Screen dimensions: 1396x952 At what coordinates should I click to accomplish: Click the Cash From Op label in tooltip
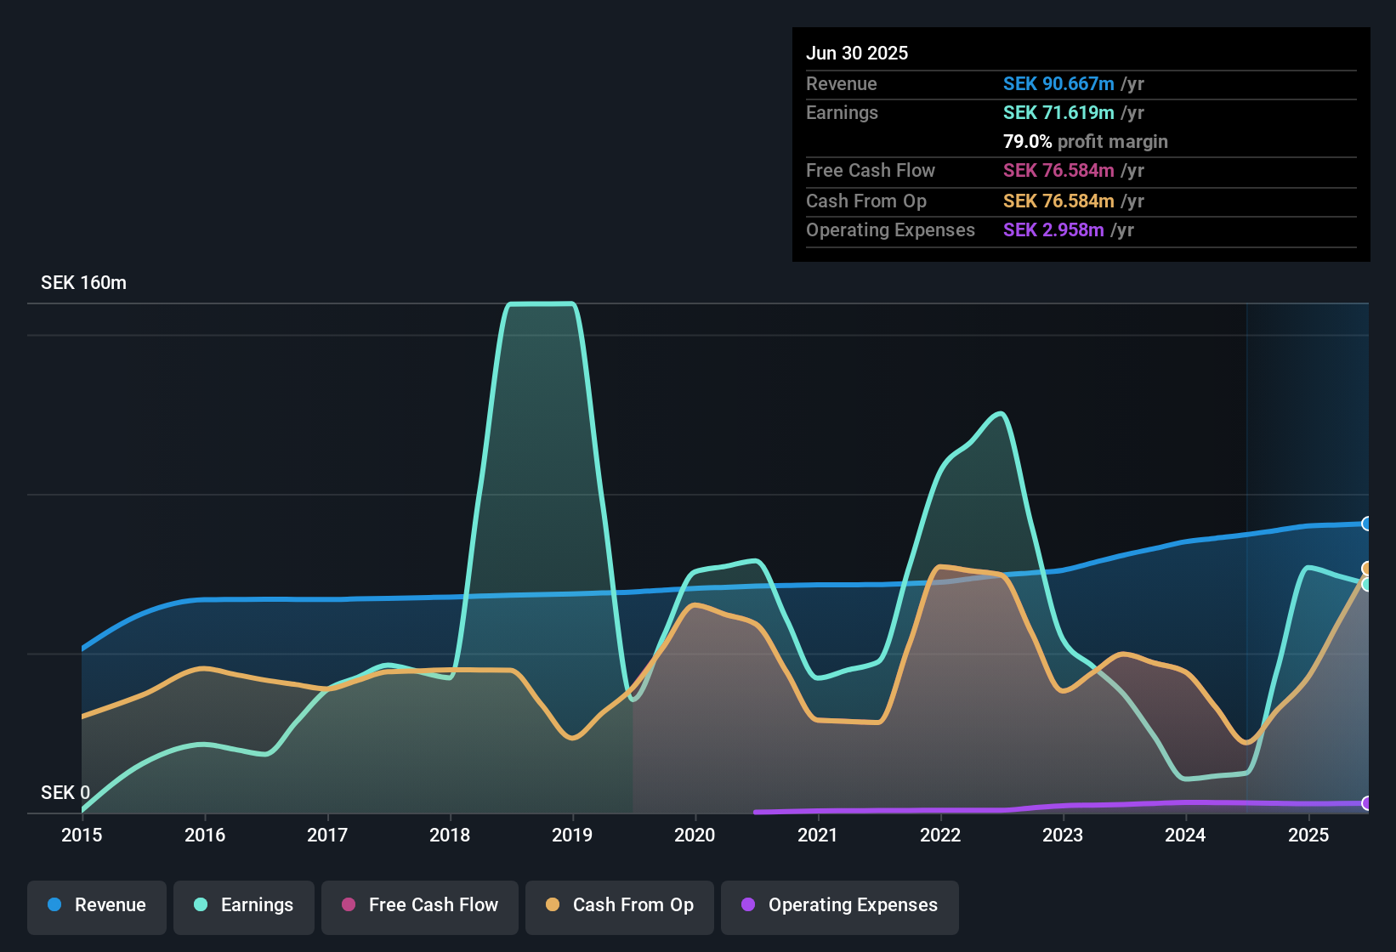[866, 201]
